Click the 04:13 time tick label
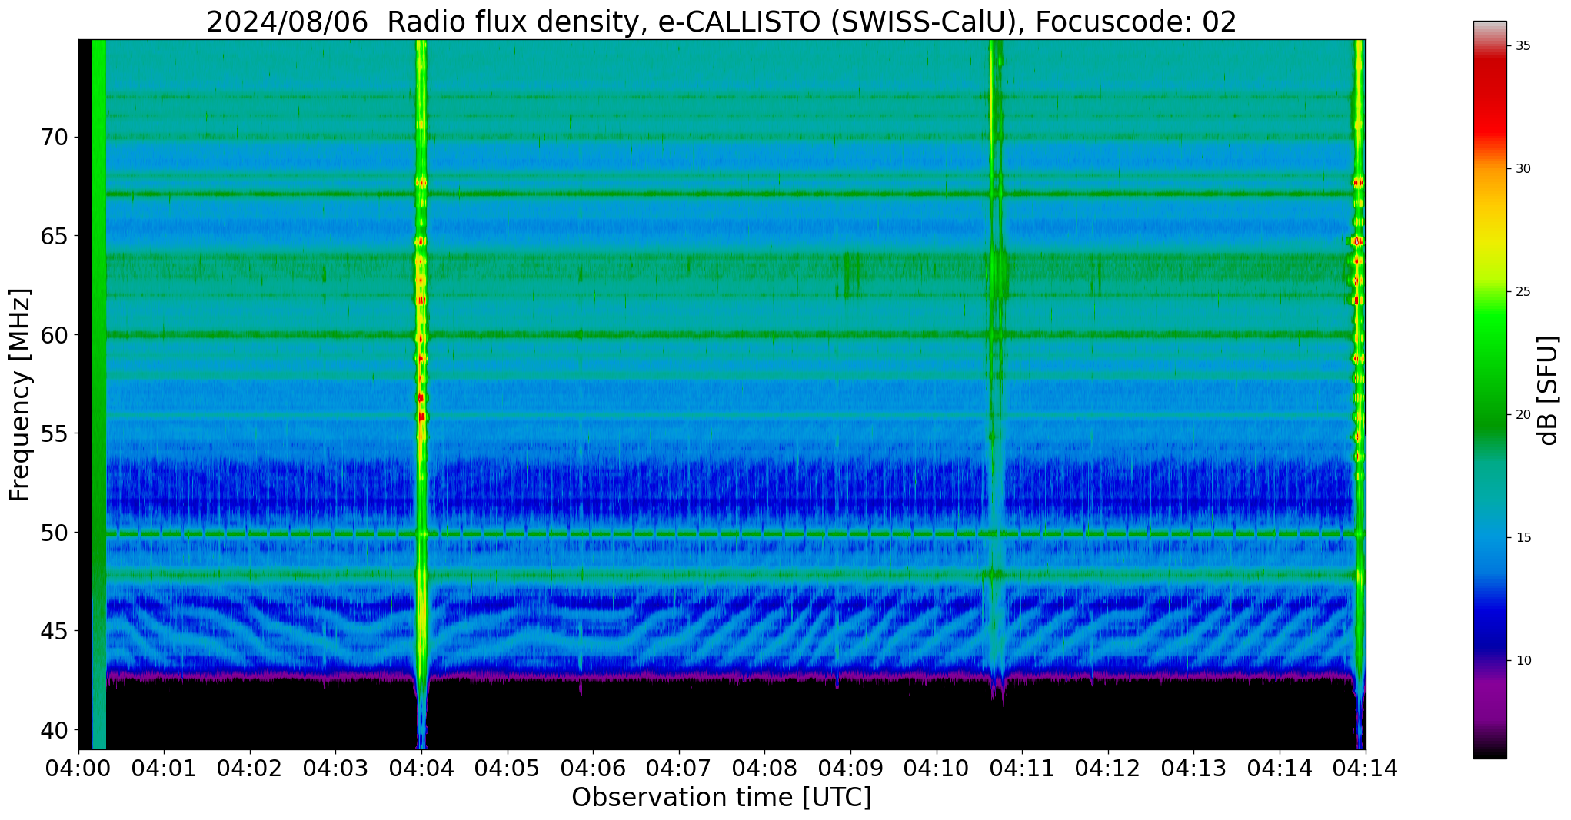This screenshot has width=1571, height=820. tap(1193, 768)
